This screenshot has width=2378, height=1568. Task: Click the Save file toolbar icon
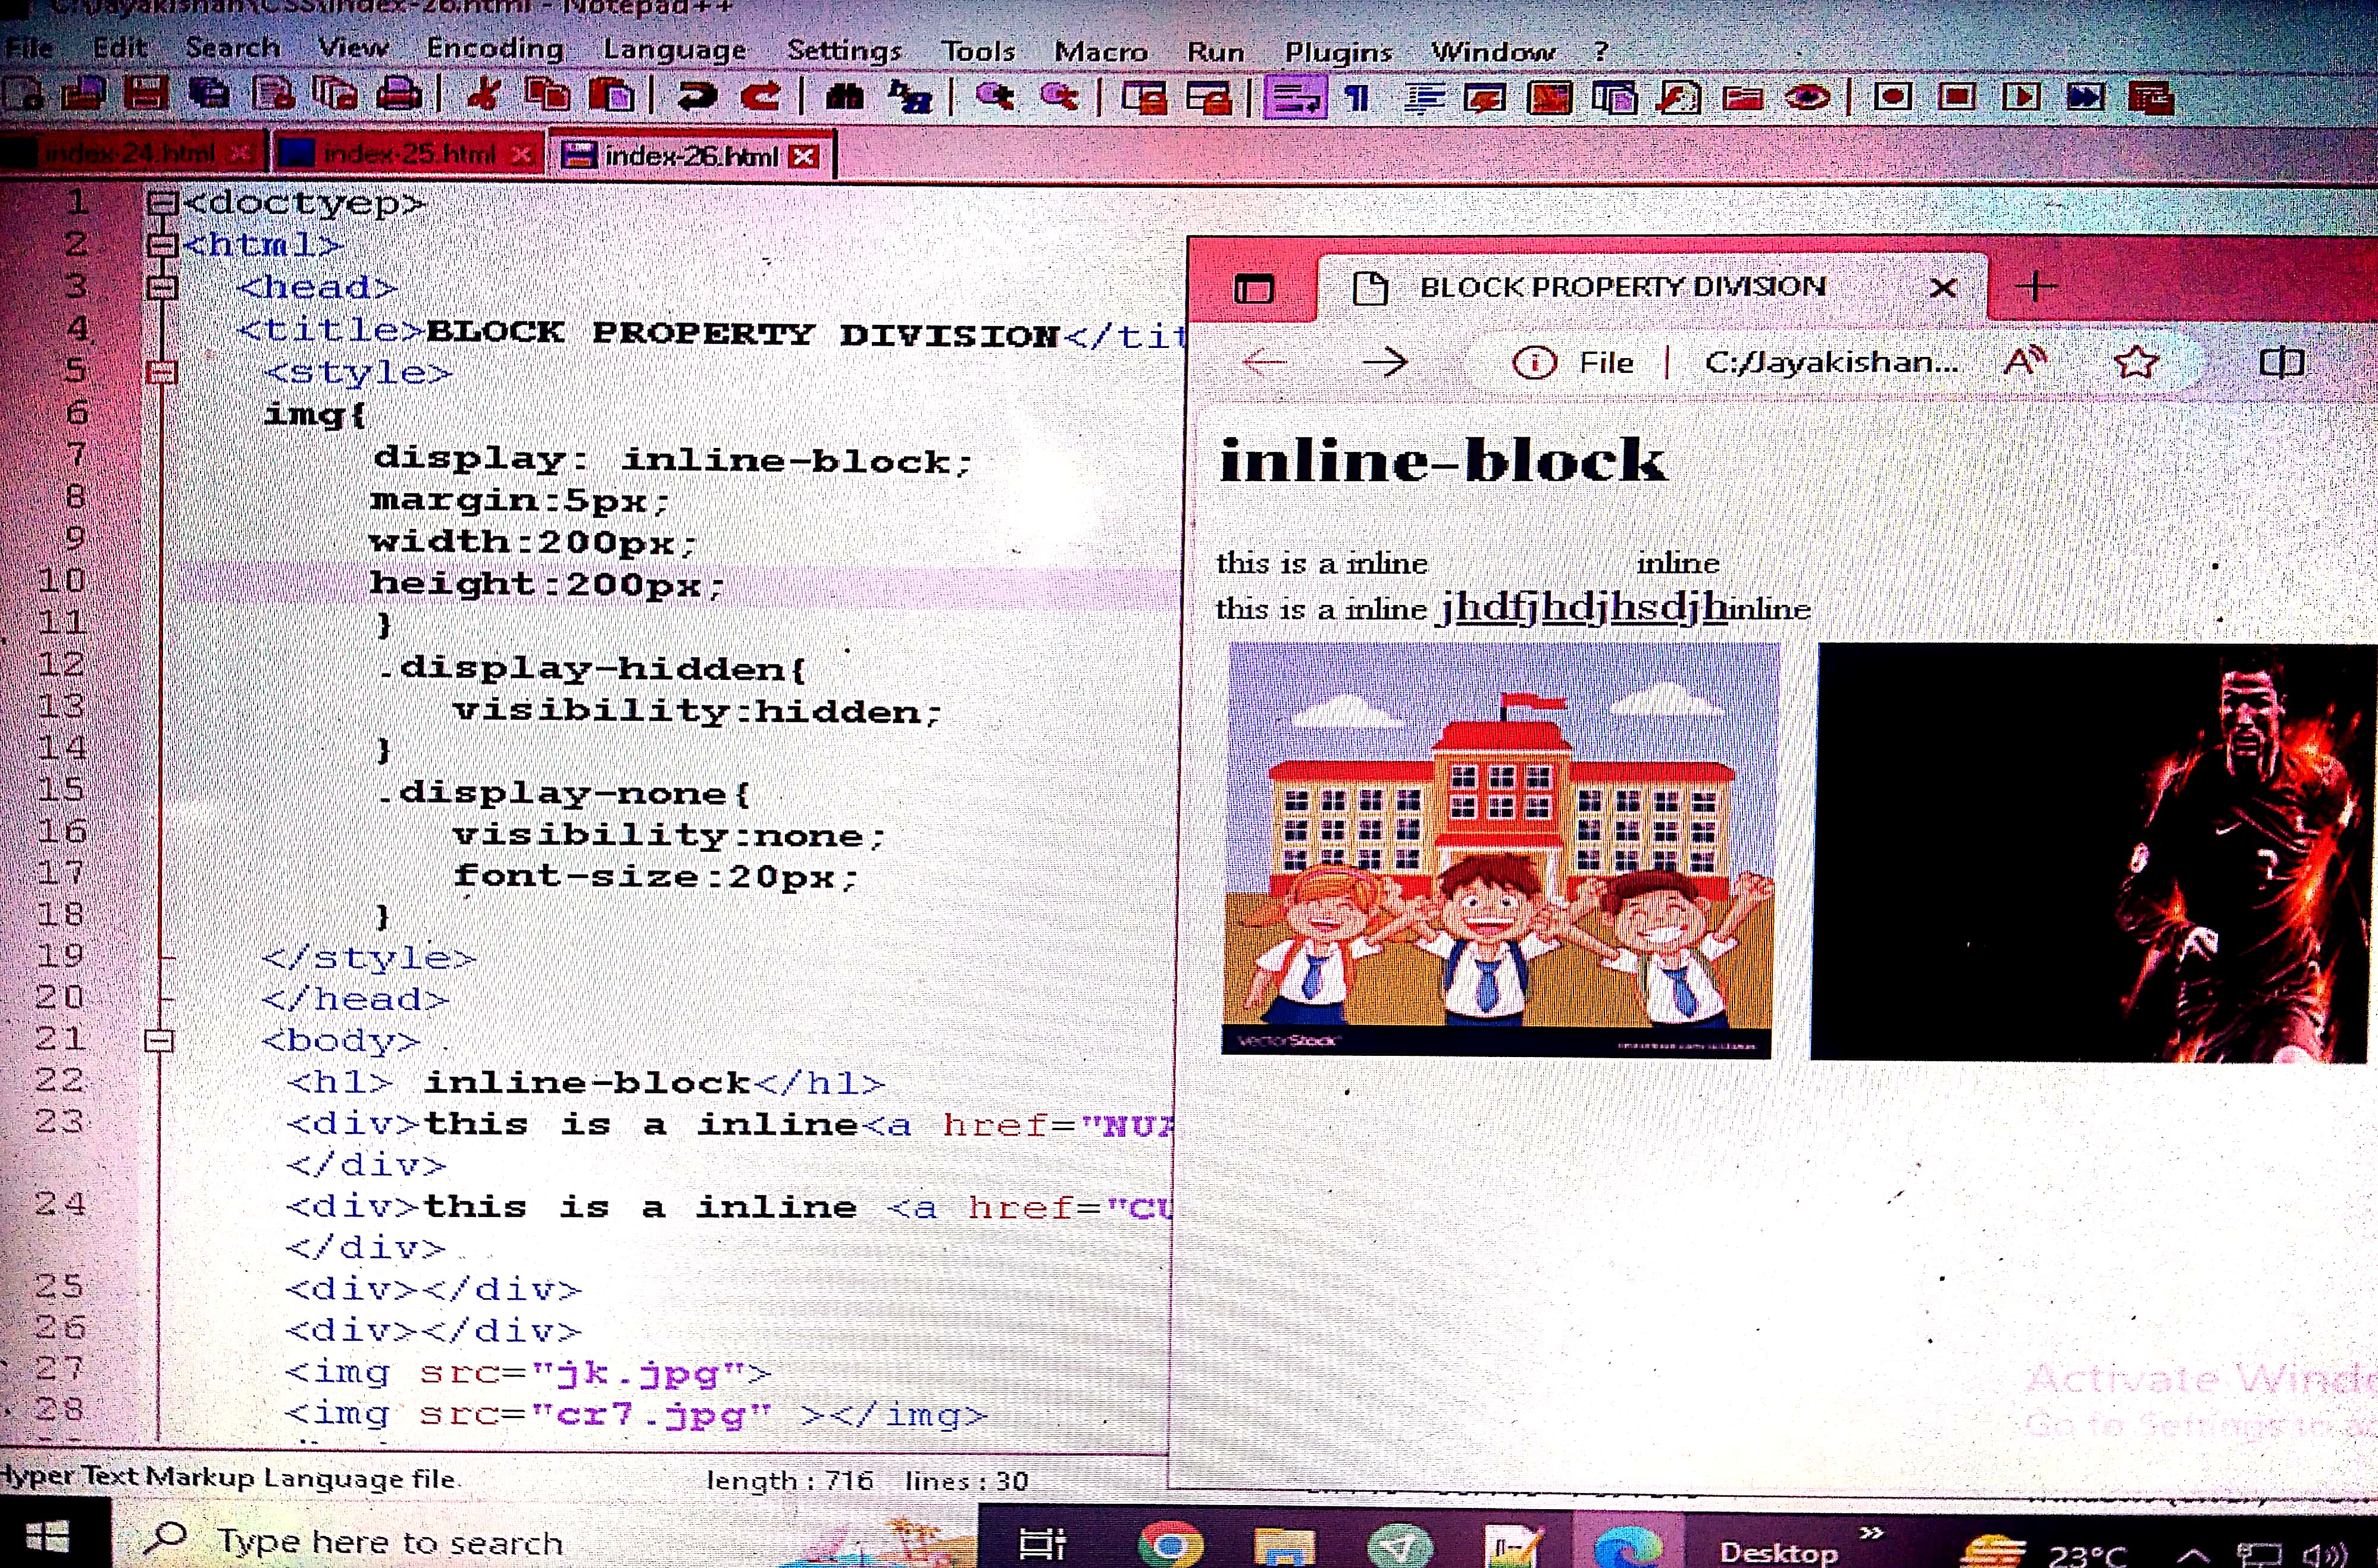pyautogui.click(x=146, y=96)
